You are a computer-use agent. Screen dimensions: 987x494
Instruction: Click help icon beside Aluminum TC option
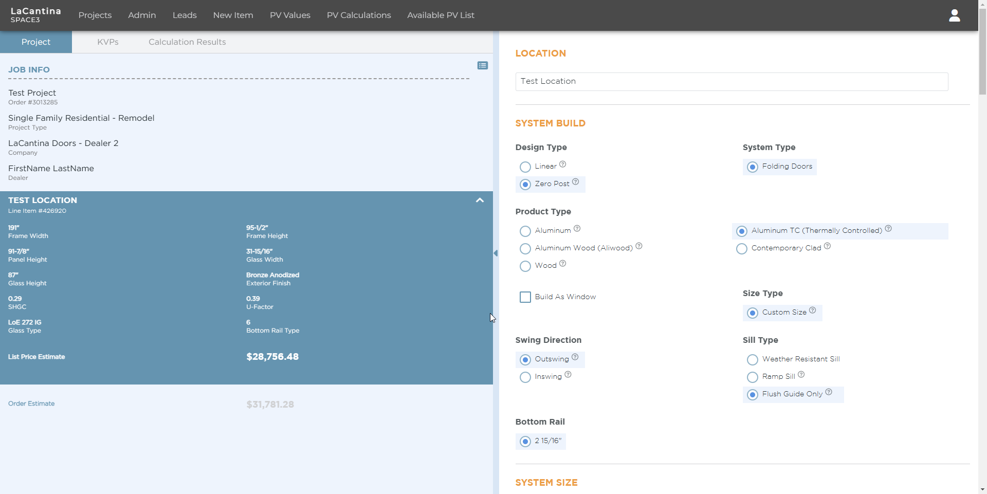tap(888, 229)
